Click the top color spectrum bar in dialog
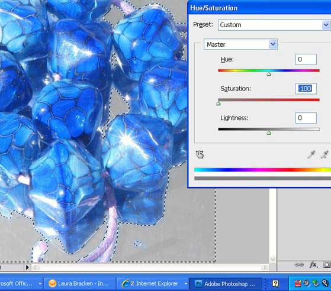Screen dimensions: 331x291 [262, 170]
